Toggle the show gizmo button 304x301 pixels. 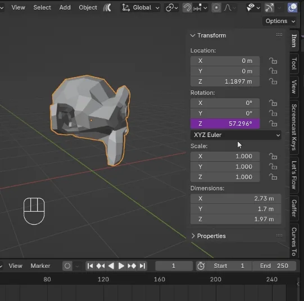[x=269, y=8]
